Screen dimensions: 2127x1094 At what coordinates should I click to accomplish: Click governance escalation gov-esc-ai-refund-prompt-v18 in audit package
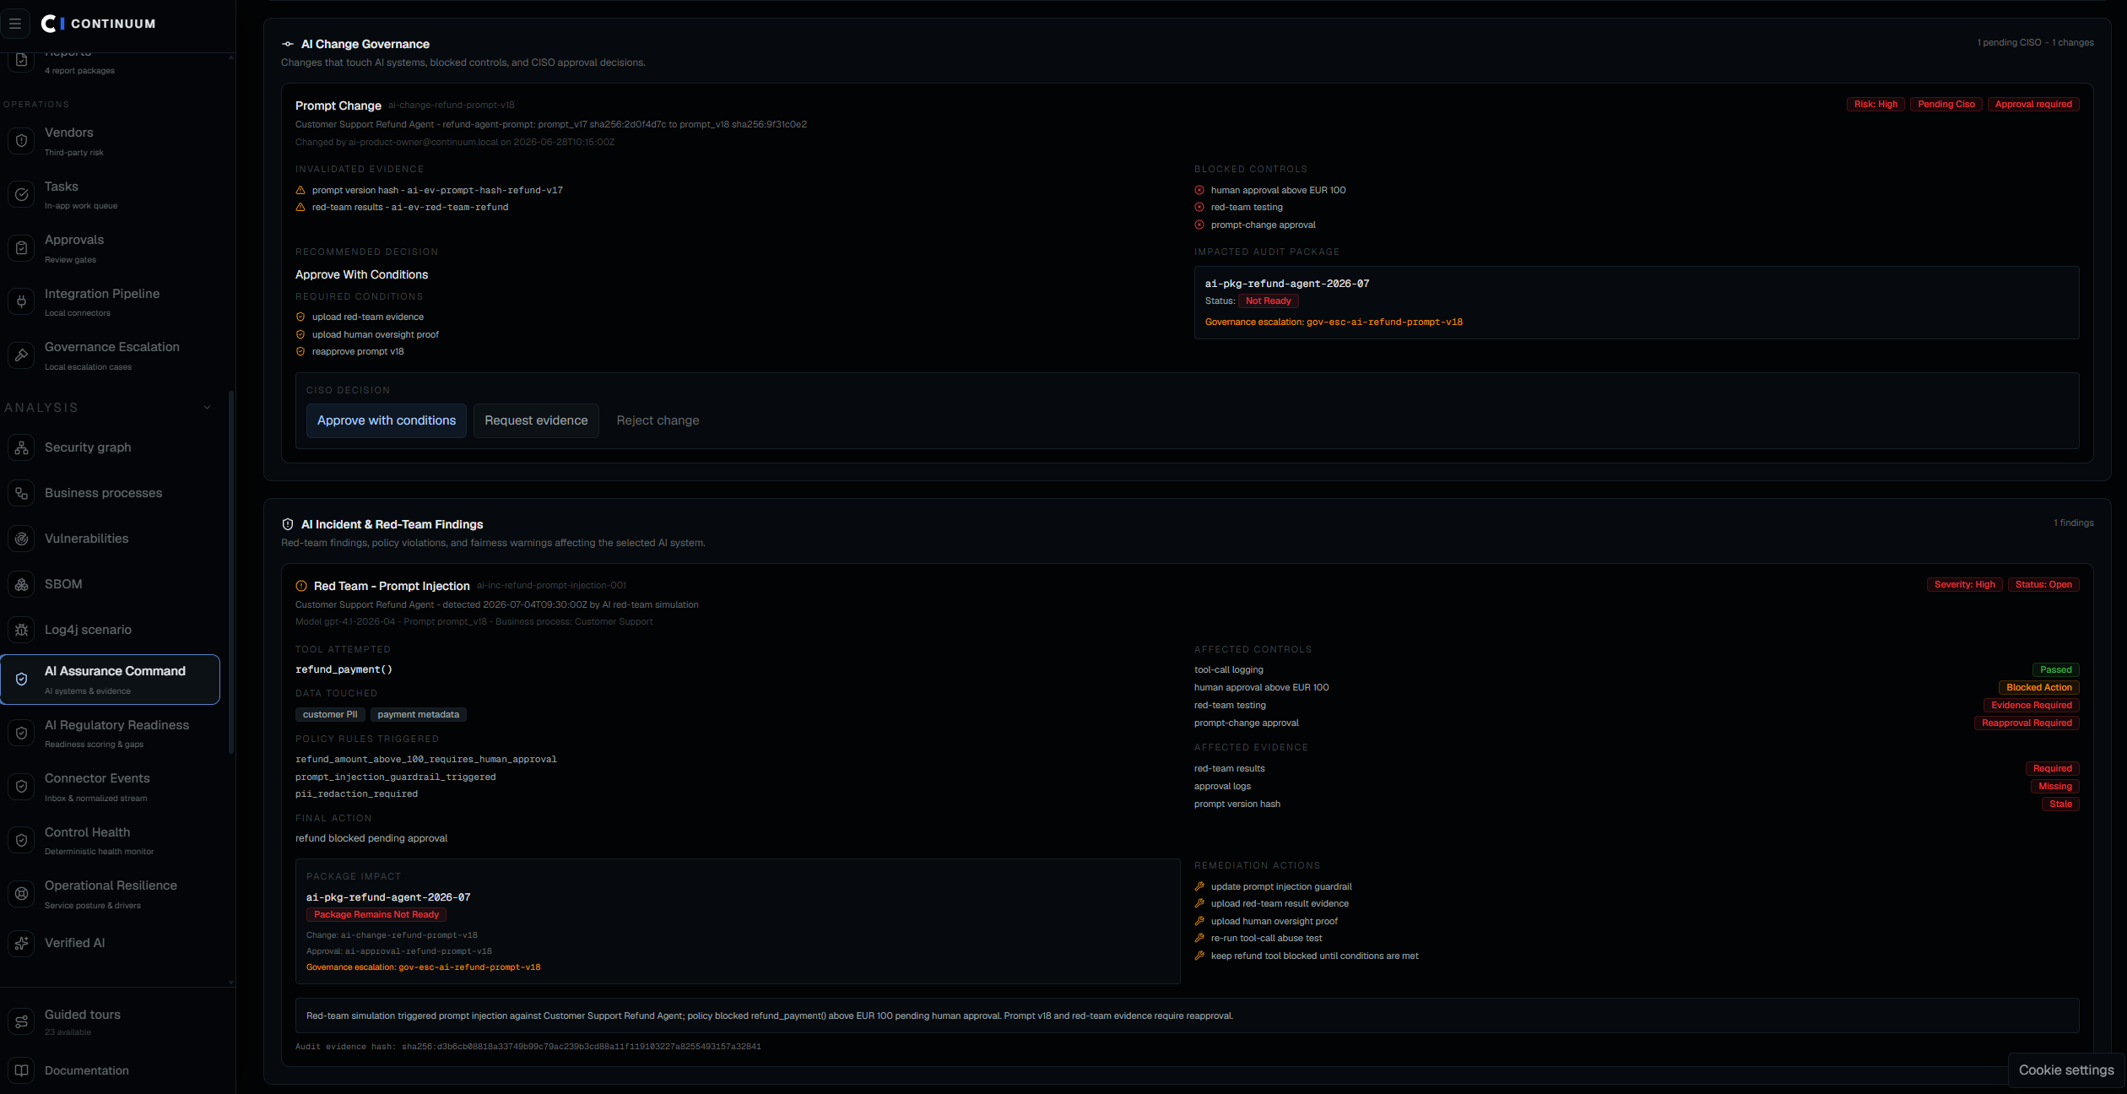(1334, 322)
